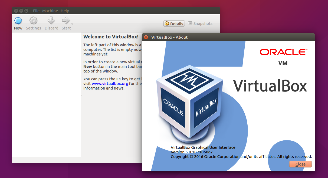Click the version text 'Version 5.0.18 r106667'

(x=192, y=152)
